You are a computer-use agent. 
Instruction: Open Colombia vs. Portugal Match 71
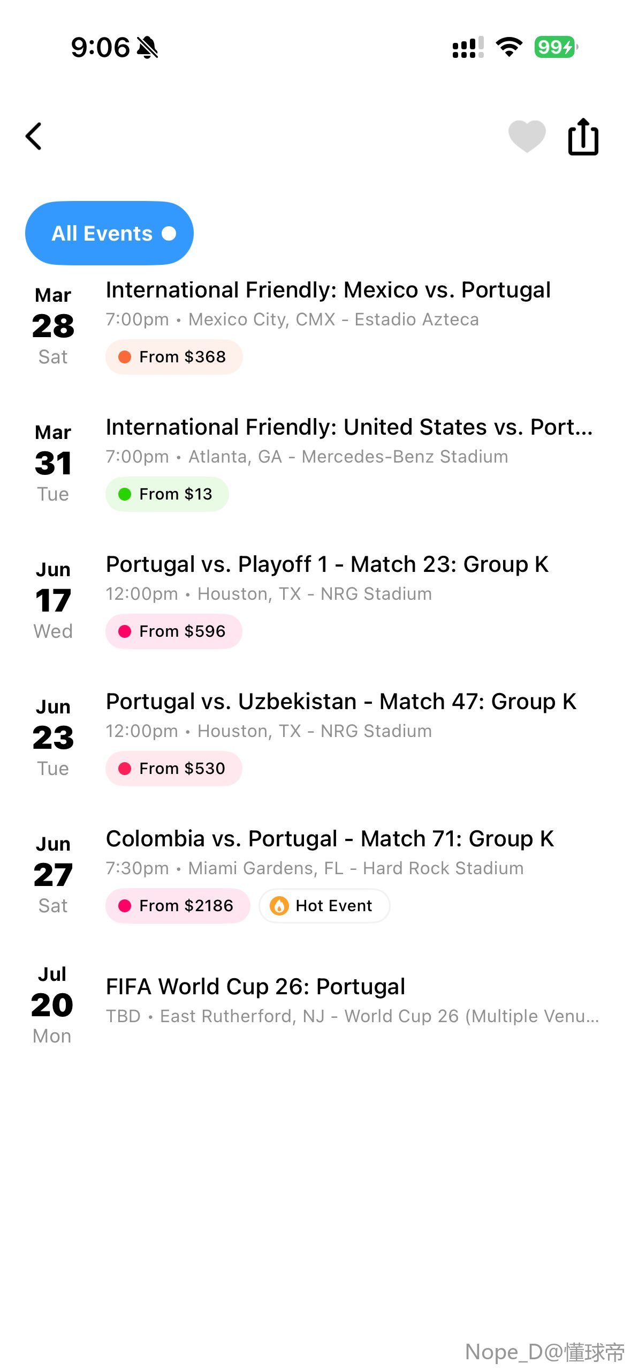[330, 839]
